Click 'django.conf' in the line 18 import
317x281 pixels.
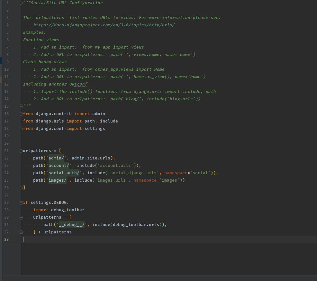(50, 128)
